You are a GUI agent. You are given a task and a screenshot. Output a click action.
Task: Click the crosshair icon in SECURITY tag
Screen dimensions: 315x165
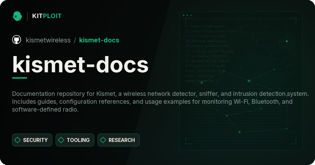click(18, 140)
